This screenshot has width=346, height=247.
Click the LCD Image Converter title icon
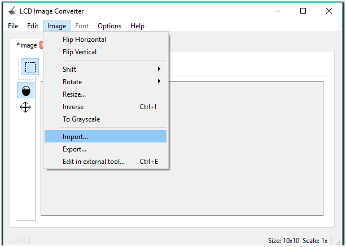[x=12, y=11]
